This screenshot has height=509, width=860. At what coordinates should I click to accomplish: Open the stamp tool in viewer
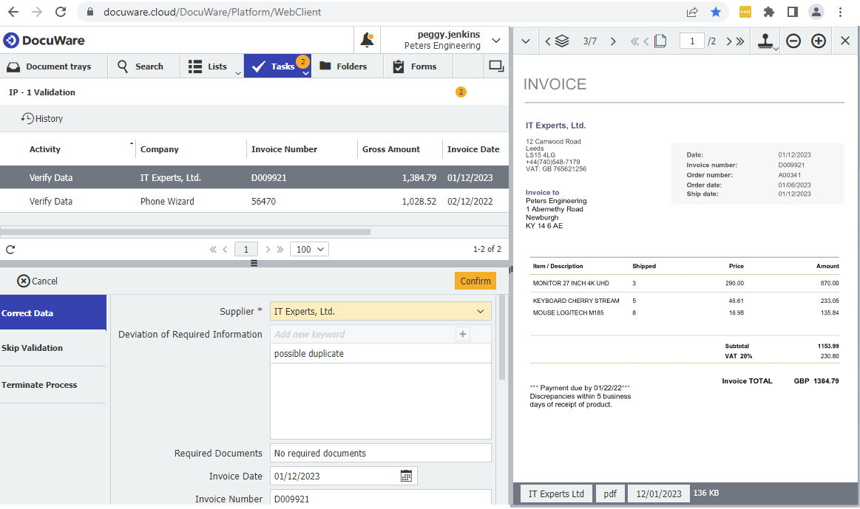pos(767,41)
